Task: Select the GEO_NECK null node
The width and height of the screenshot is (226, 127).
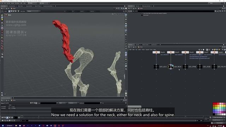Action: click(x=171, y=67)
